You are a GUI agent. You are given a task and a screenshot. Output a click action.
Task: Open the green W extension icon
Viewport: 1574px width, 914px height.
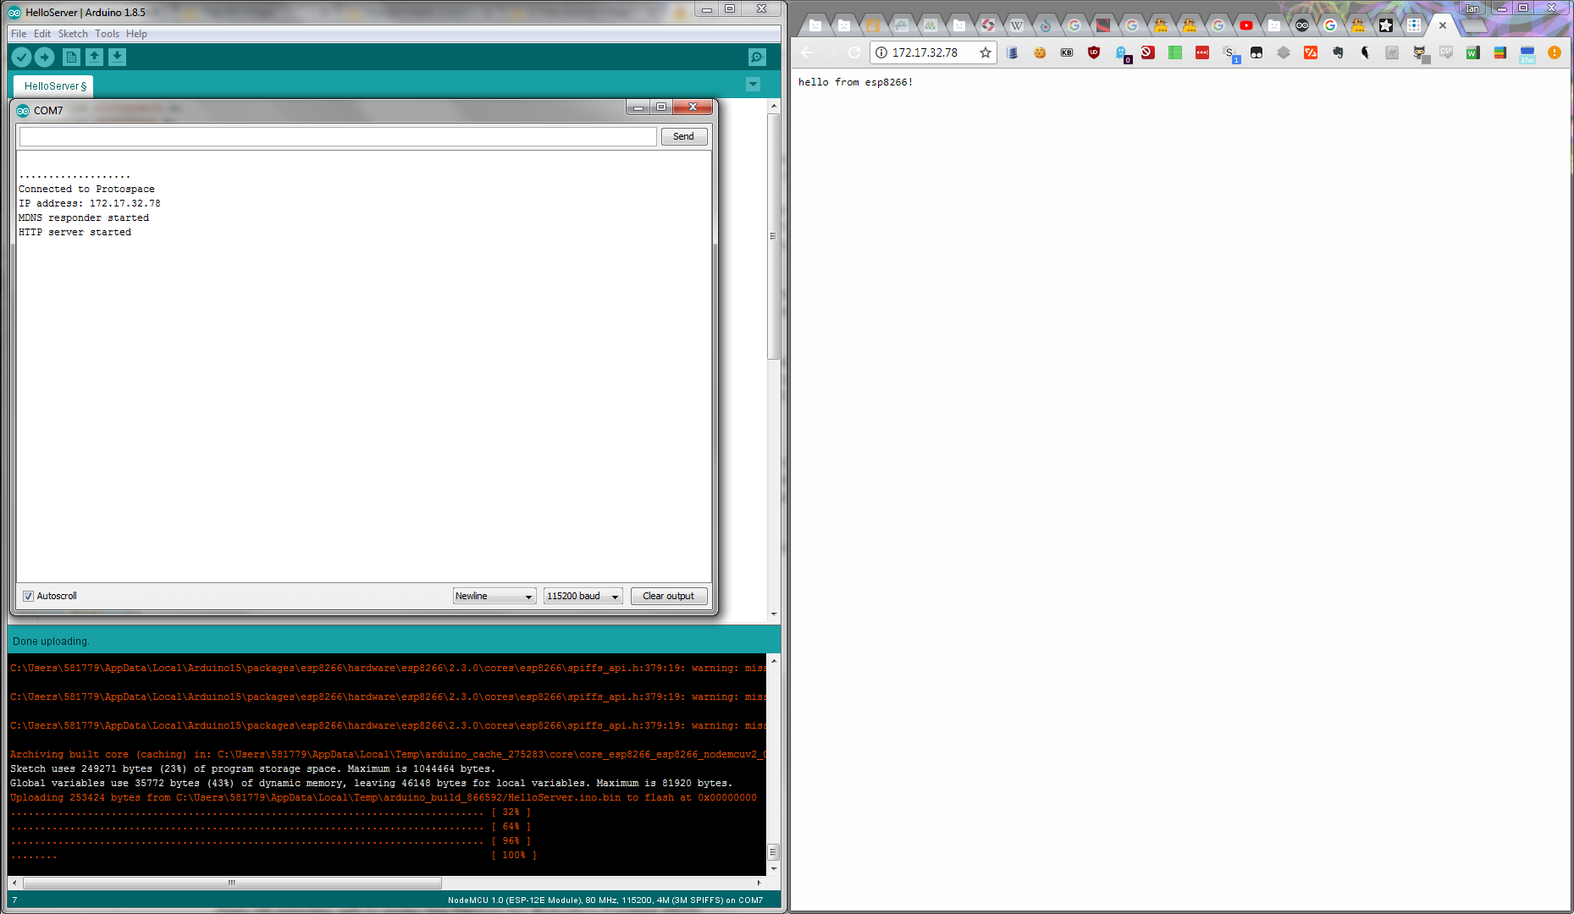pos(1473,52)
